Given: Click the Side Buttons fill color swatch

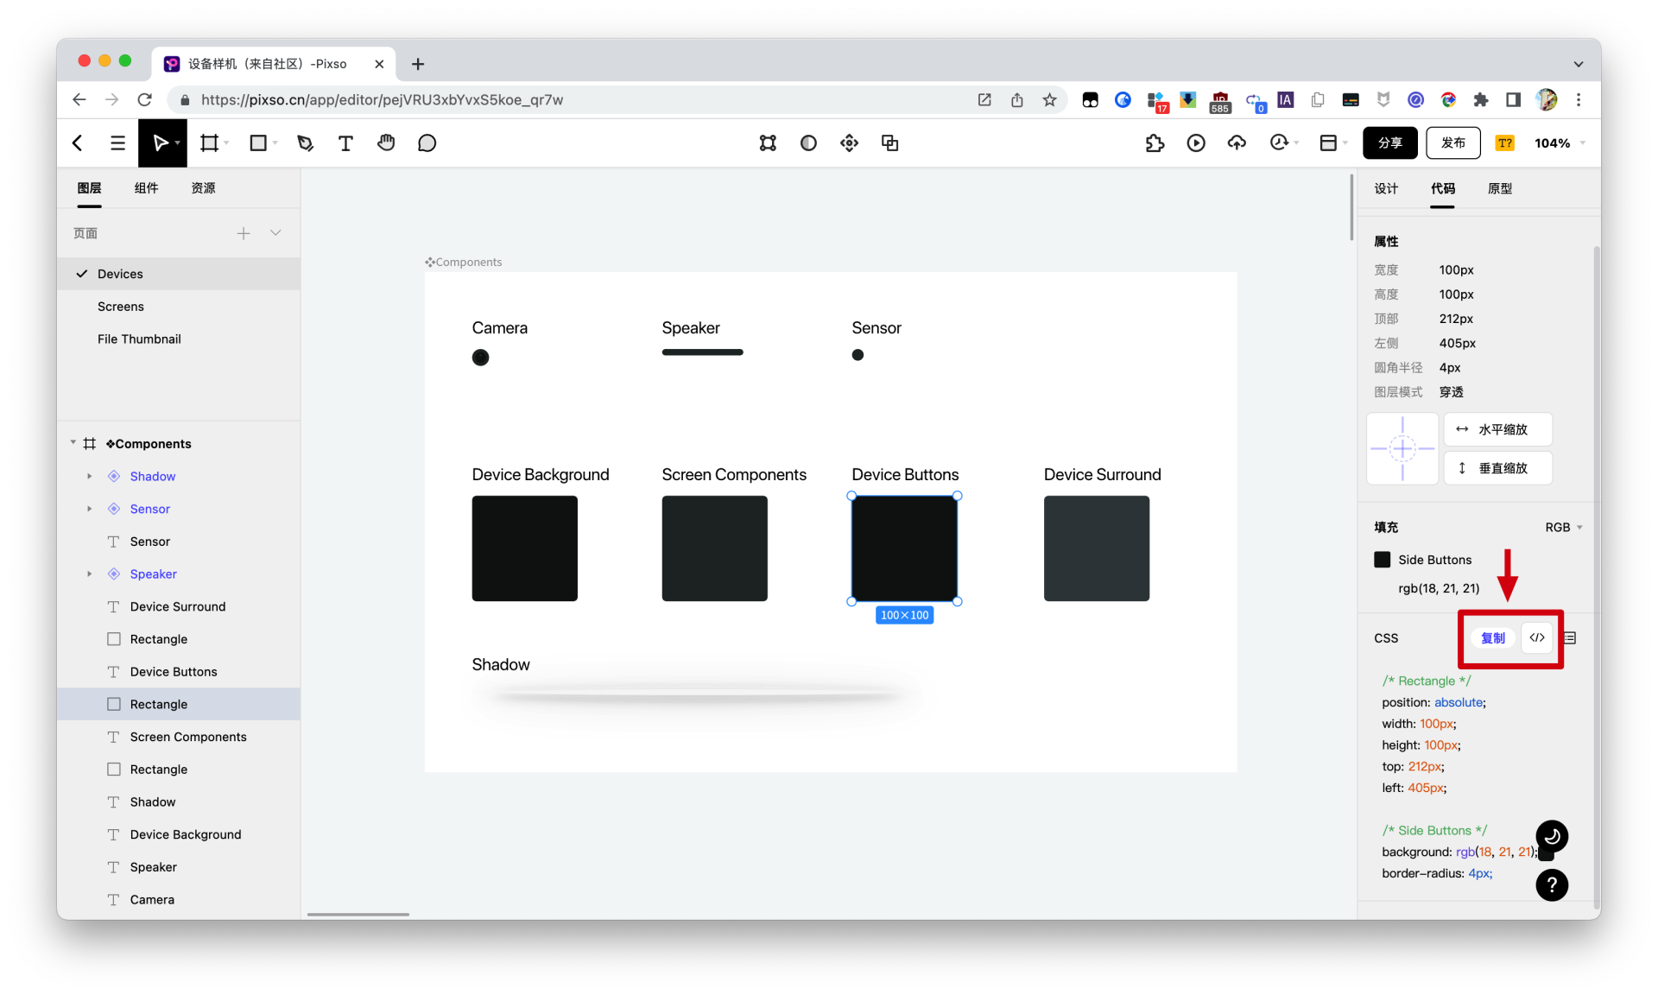Looking at the screenshot, I should pos(1382,560).
